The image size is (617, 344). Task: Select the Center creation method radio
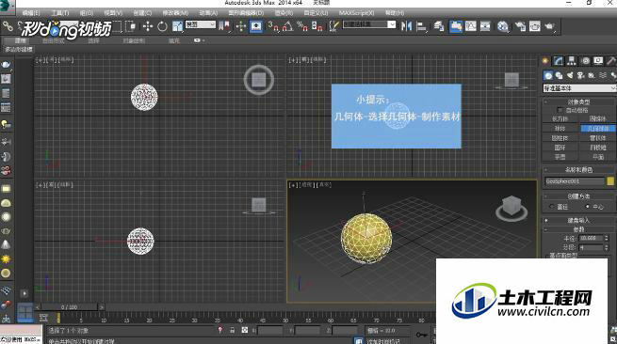(588, 206)
